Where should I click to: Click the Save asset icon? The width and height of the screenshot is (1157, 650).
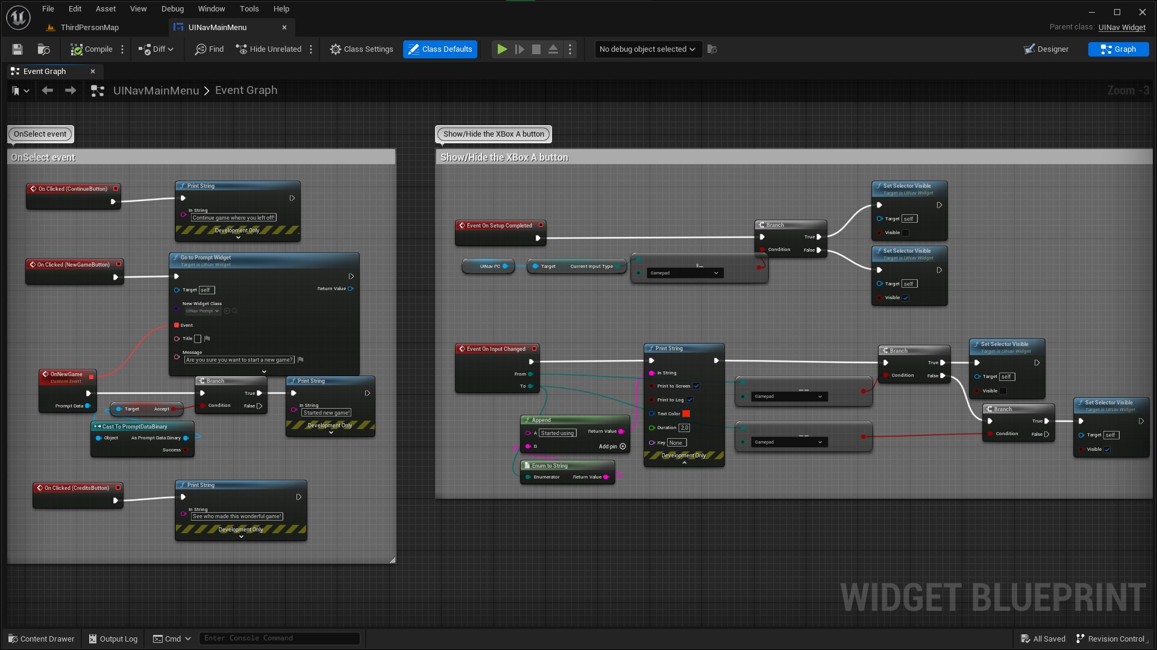[17, 49]
